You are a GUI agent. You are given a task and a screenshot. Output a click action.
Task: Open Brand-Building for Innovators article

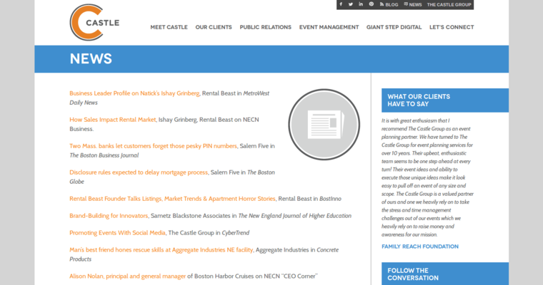[109, 216]
